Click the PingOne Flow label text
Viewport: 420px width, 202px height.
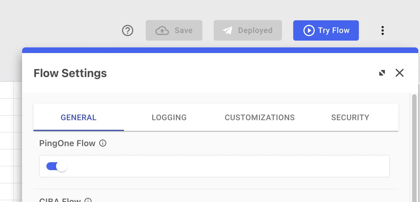pos(67,143)
